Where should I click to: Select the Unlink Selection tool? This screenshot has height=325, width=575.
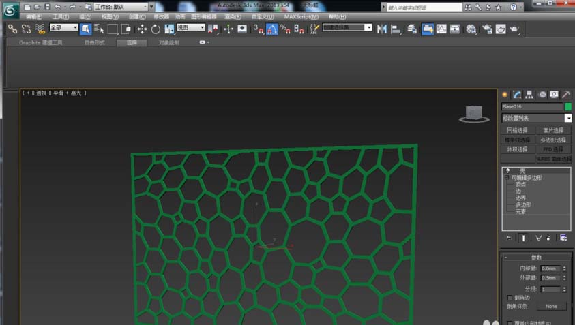(x=26, y=29)
